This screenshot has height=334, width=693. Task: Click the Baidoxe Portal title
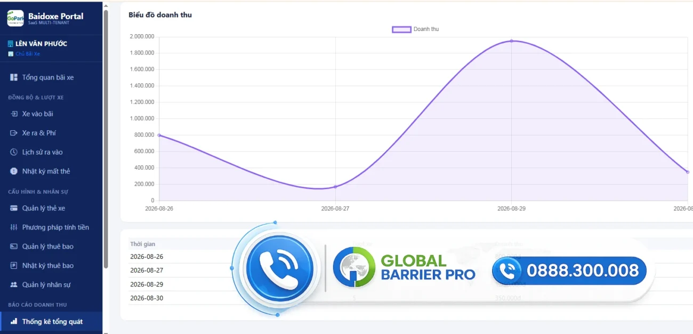tap(56, 16)
